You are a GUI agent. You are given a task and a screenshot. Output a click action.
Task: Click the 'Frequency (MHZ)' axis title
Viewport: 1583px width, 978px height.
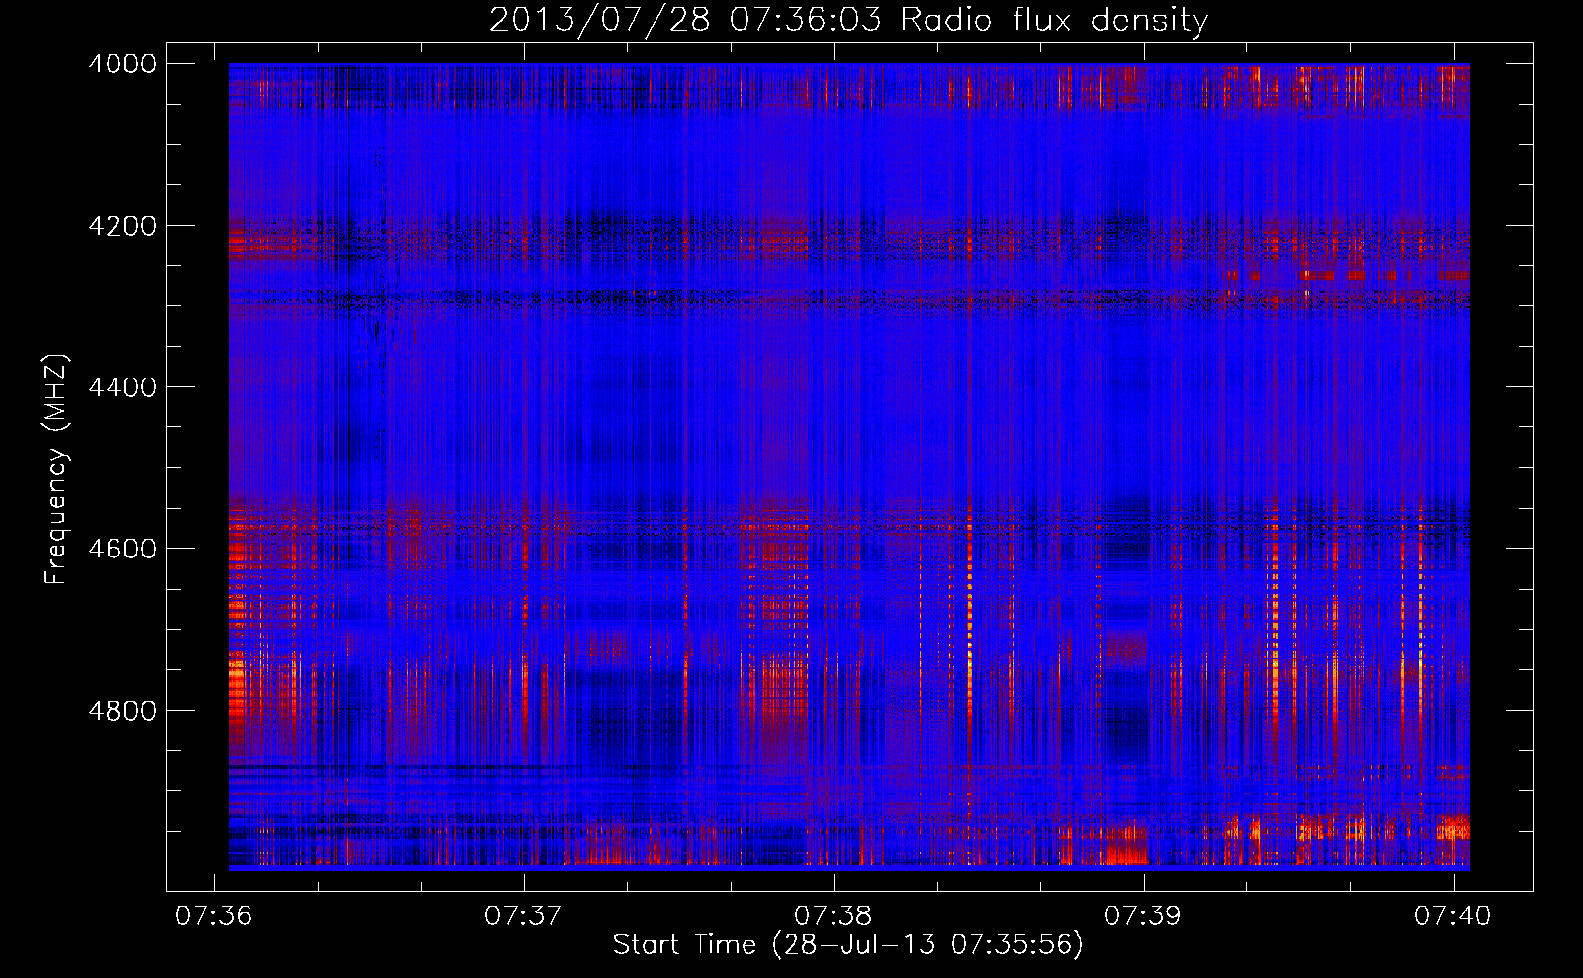pos(56,469)
